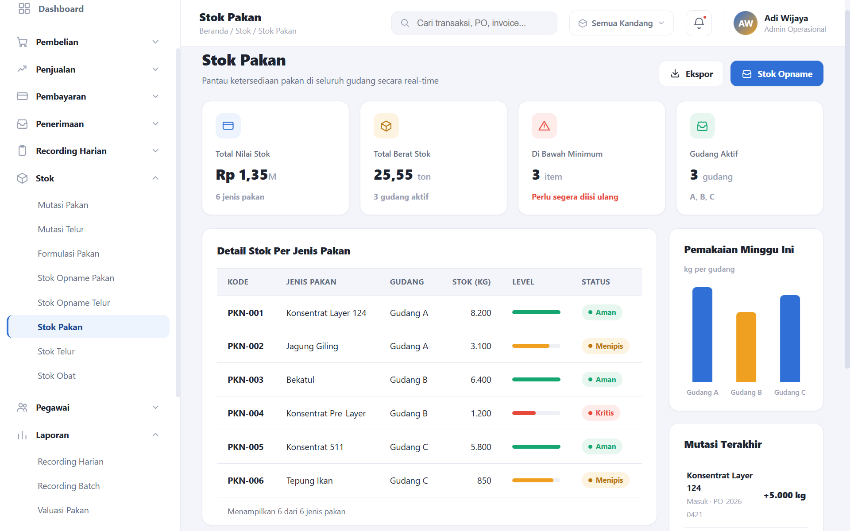Open notifications bell

pos(699,23)
